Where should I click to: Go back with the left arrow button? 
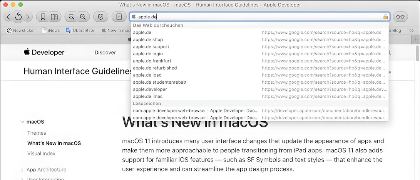pos(8,17)
